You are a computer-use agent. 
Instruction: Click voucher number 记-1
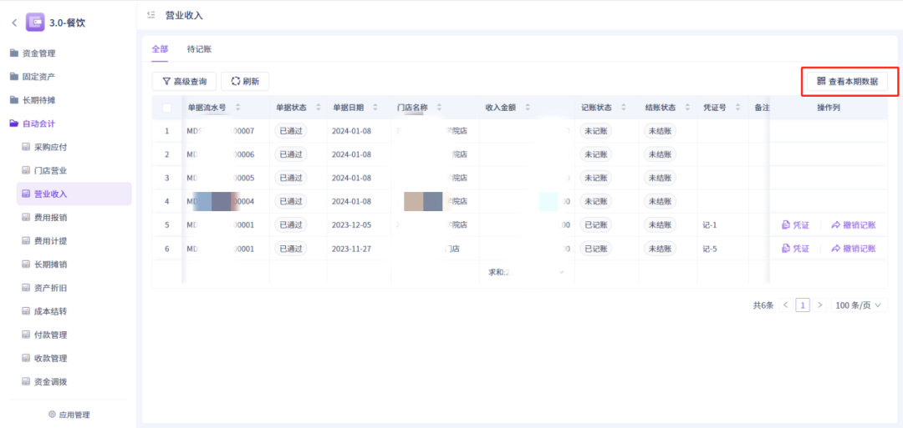(x=710, y=225)
